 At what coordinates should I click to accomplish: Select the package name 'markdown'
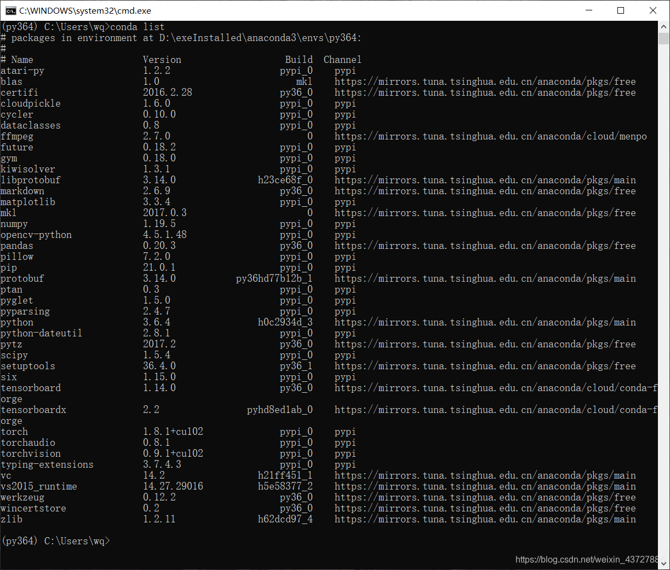coord(22,191)
